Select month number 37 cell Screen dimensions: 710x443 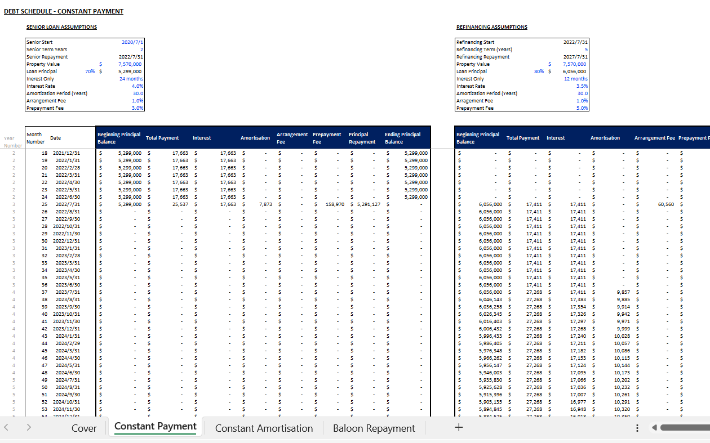pos(44,292)
